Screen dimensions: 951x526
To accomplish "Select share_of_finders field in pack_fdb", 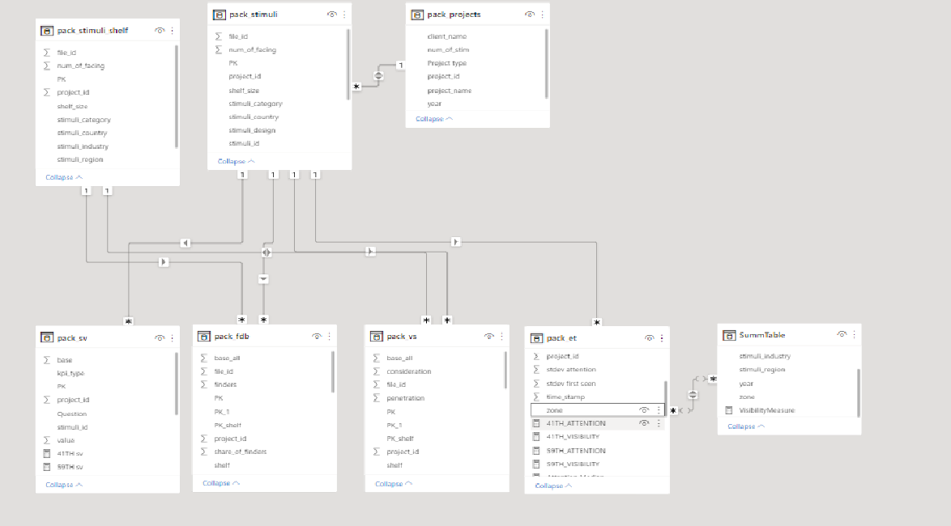I will tap(240, 452).
